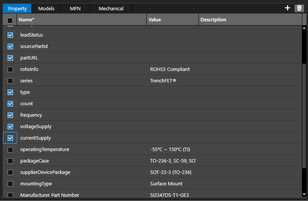The width and height of the screenshot is (308, 201).
Task: Toggle the select-all checkbox in header
Action: coord(10,20)
